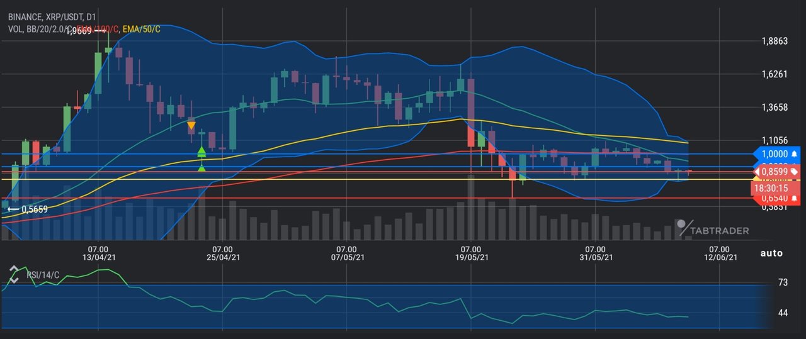Tap the bell icon on the 1,0000 alert

794,153
